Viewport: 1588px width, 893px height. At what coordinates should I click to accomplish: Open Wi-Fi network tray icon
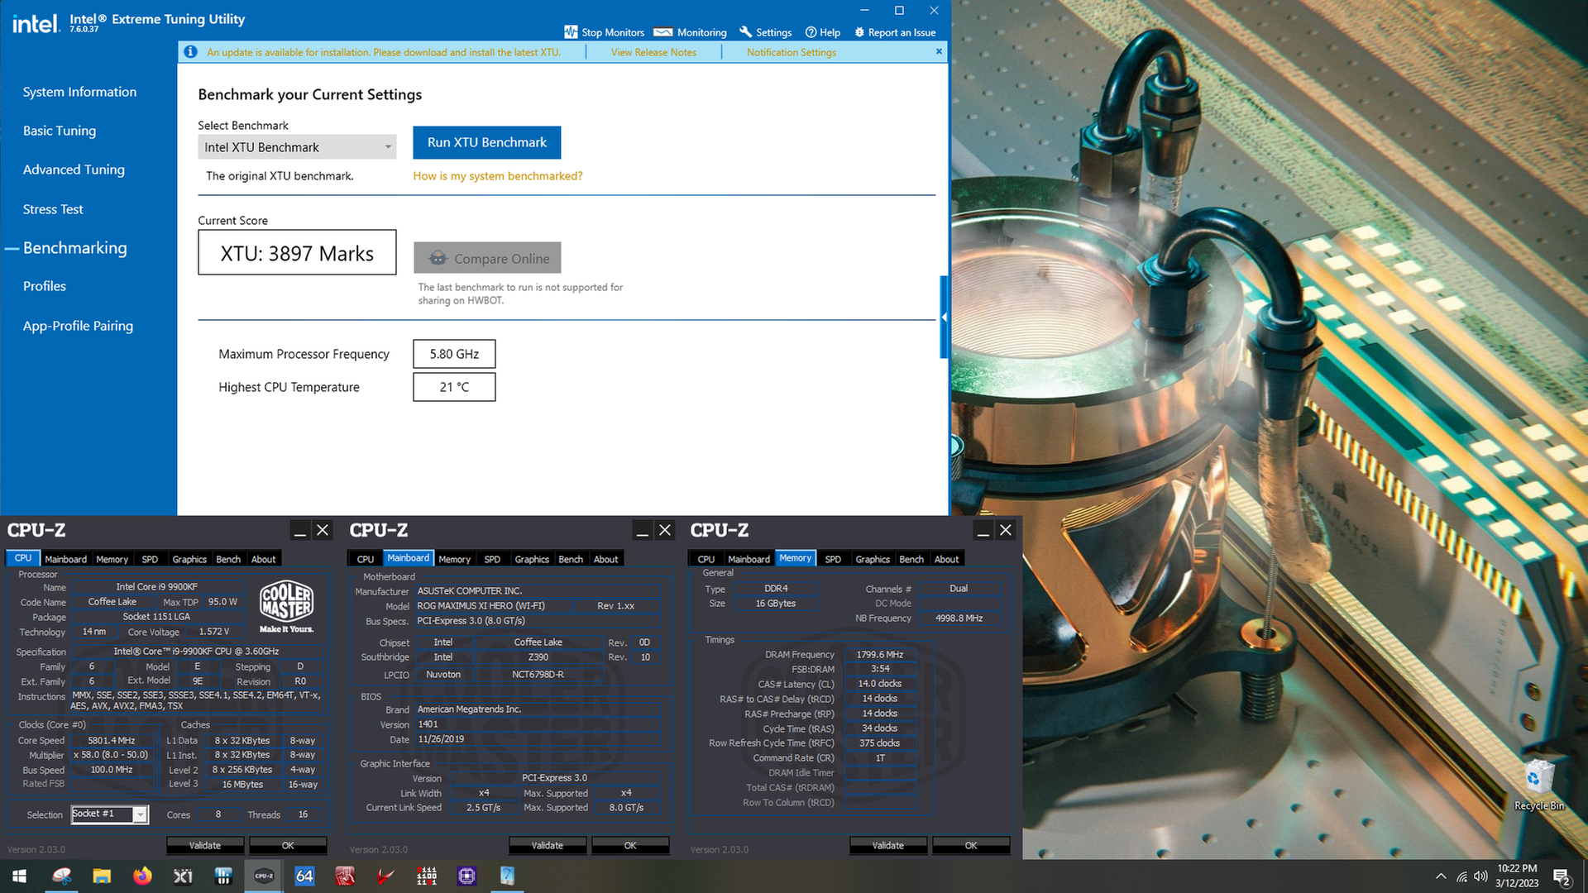pyautogui.click(x=1461, y=876)
